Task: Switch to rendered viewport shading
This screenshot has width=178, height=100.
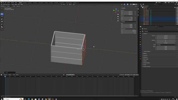Action: click(137, 4)
